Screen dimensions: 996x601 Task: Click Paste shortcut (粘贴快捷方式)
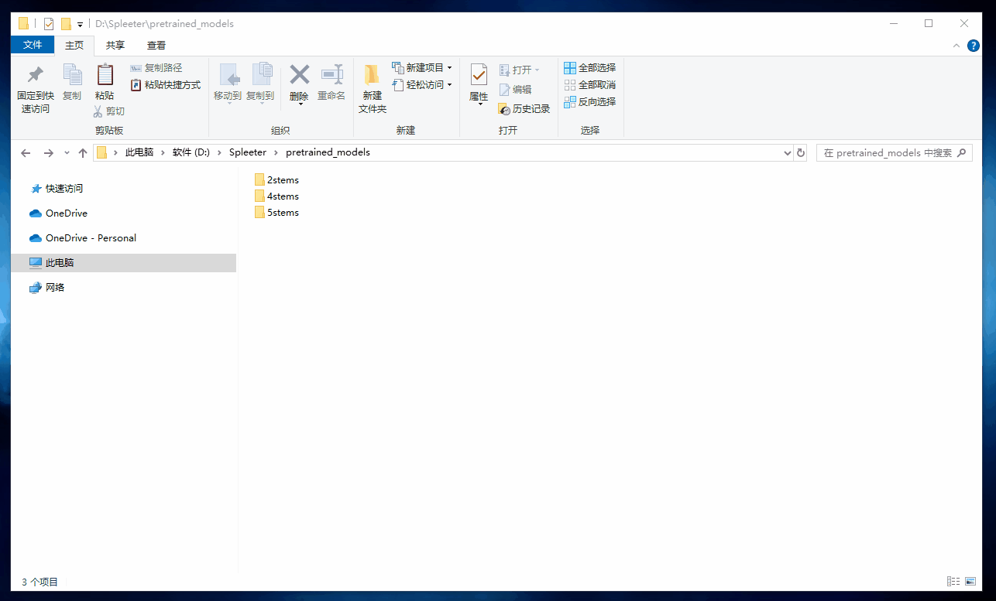166,85
